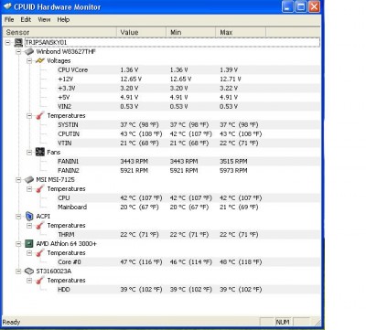The height and width of the screenshot is (330, 366).
Task: Select the MSI MSI-7125 motherboard icon
Action: click(29, 179)
